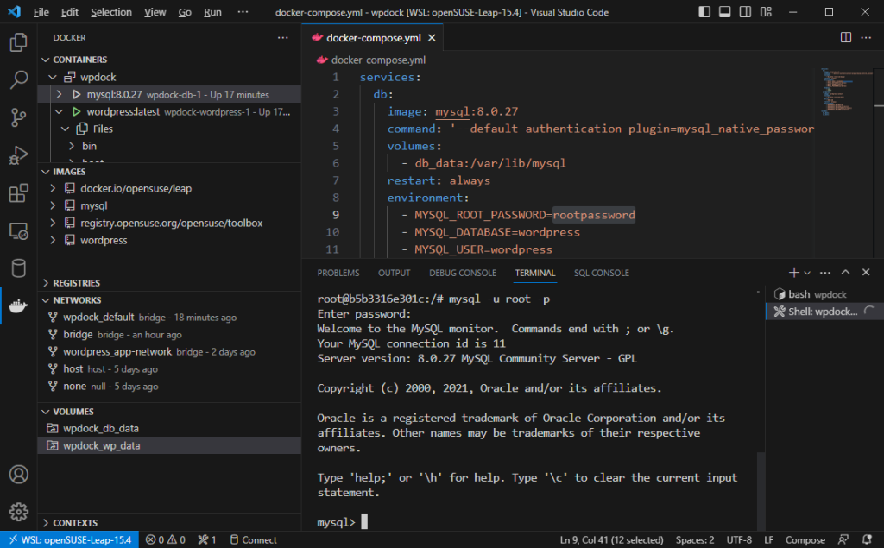The image size is (884, 548).
Task: Expand the docker.io/opensuse/leap image
Action: coord(53,188)
